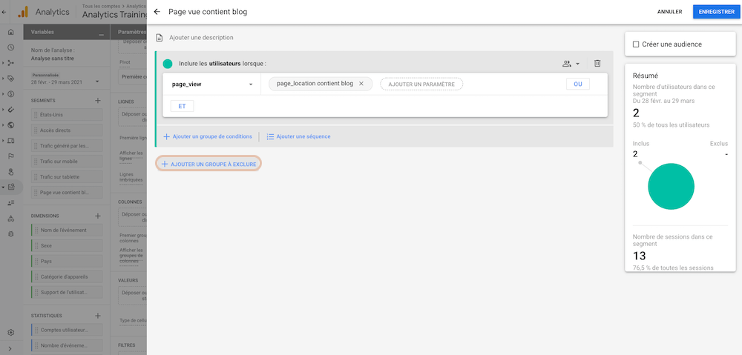Image resolution: width=742 pixels, height=355 pixels.
Task: Click the green pie chart in Résumé
Action: (x=671, y=186)
